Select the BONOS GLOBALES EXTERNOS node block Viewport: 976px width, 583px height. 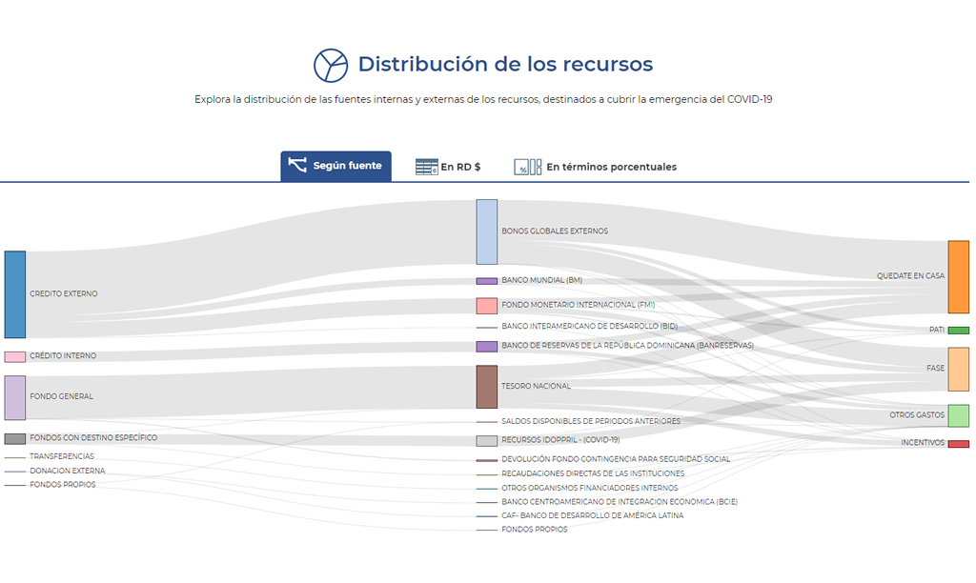pyautogui.click(x=486, y=230)
